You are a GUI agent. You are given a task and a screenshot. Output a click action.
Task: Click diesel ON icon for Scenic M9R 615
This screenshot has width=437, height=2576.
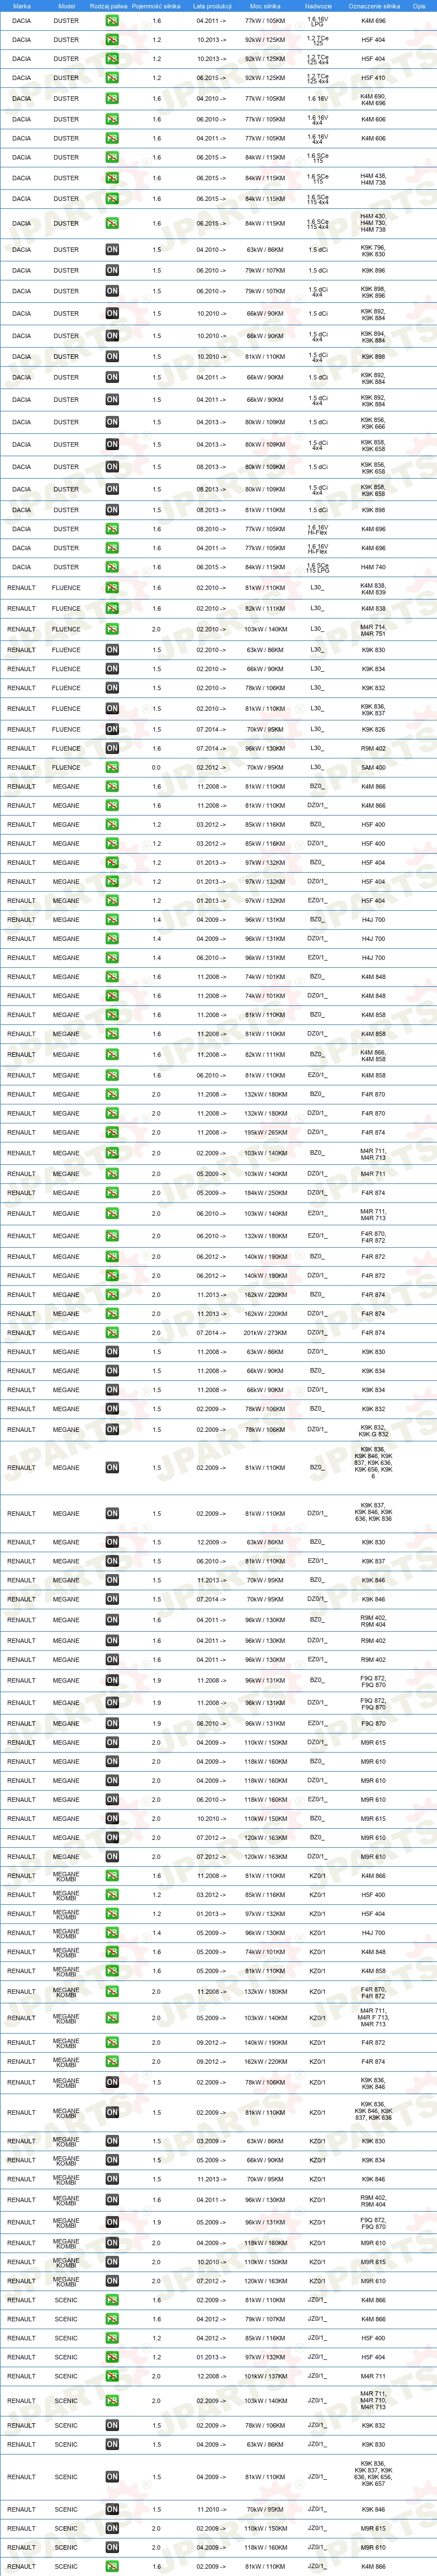(x=112, y=2528)
